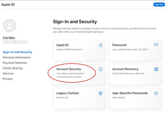The height and width of the screenshot is (113, 165).
Task: Click View details under App-Specific Passwords
Action: click(119, 98)
